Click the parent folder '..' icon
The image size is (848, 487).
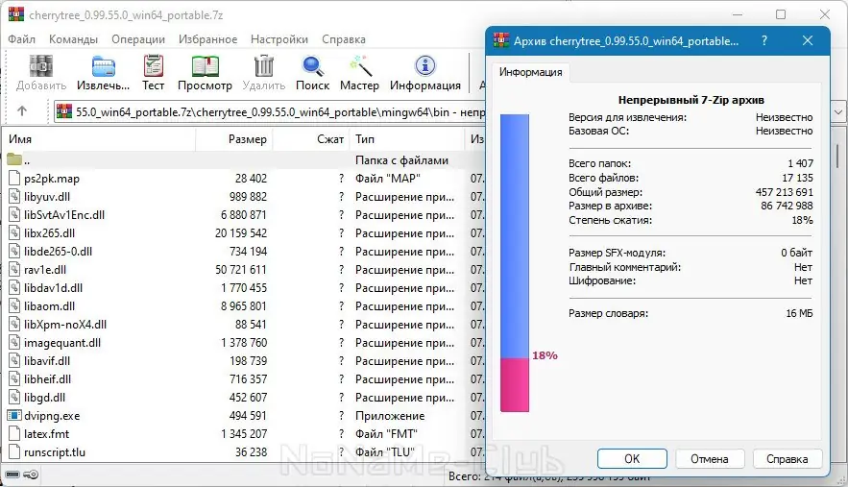point(14,159)
